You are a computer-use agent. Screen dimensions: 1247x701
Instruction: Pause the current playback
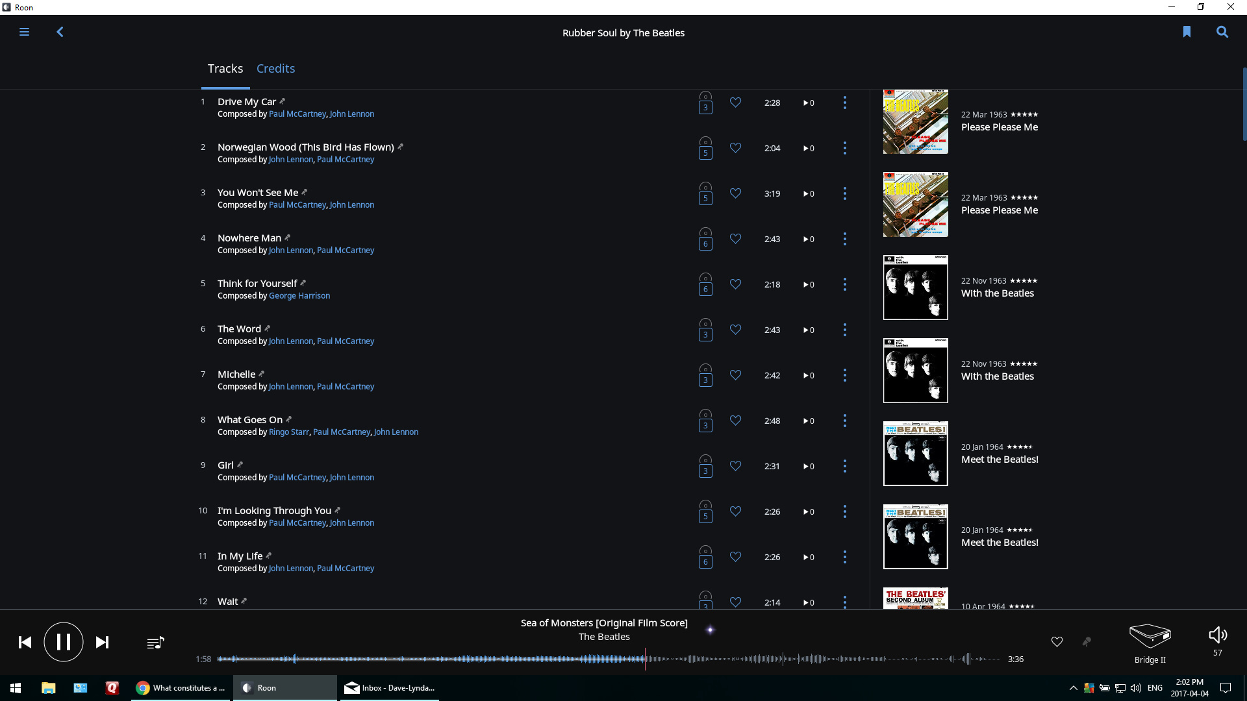pyautogui.click(x=64, y=642)
